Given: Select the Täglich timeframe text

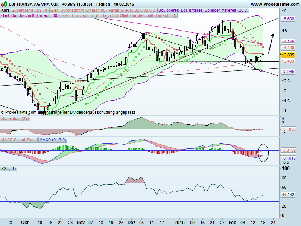Looking at the screenshot, I should point(103,4).
